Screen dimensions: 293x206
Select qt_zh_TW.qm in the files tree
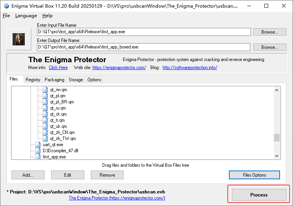[63, 138]
